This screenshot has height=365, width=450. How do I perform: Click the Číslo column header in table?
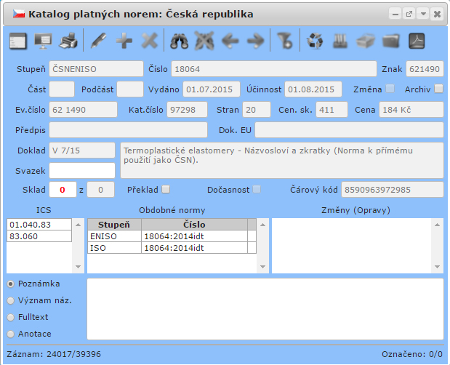point(194,225)
